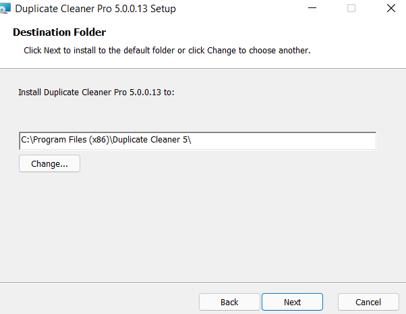This screenshot has height=314, width=406.
Task: Click the installer icon in title bar
Action: click(5, 8)
